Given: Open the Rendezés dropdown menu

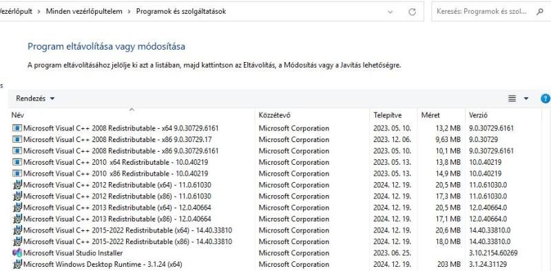Looking at the screenshot, I should [35, 99].
